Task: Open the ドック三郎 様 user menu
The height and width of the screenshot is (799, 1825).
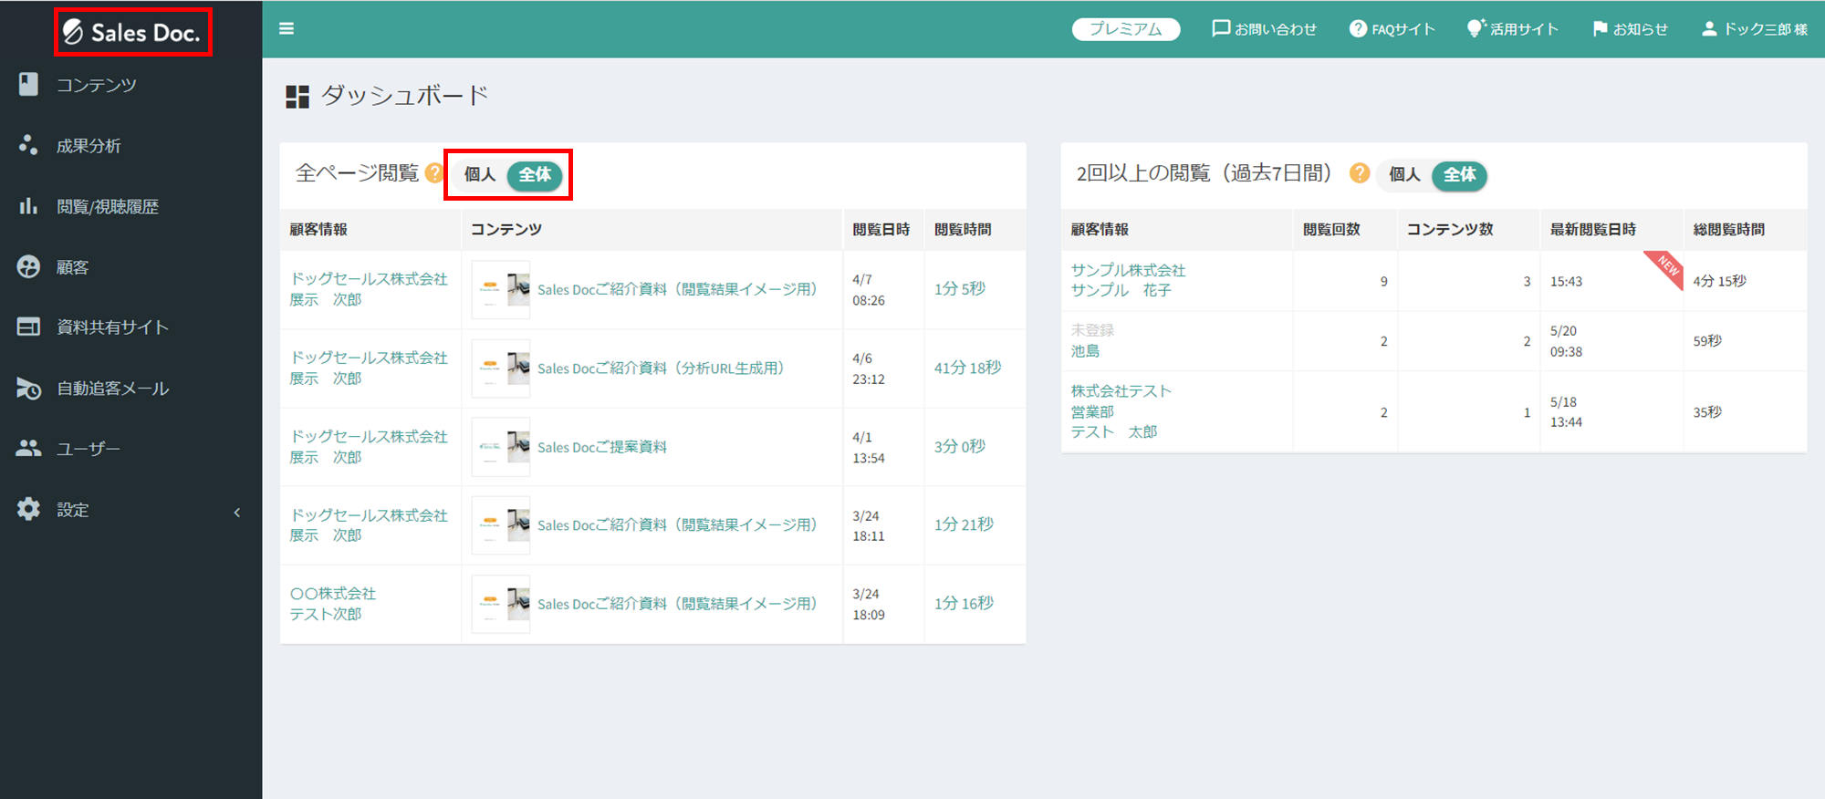Action: point(1754,29)
